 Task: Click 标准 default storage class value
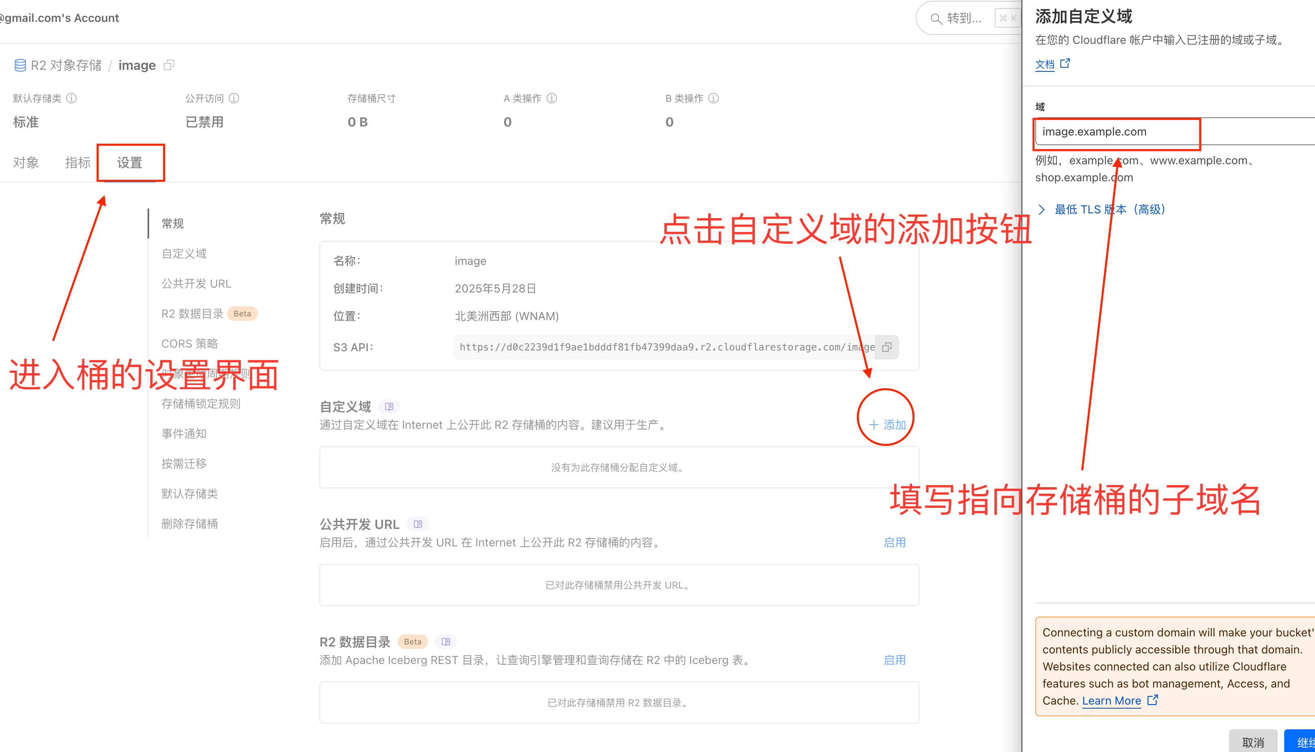pos(26,122)
